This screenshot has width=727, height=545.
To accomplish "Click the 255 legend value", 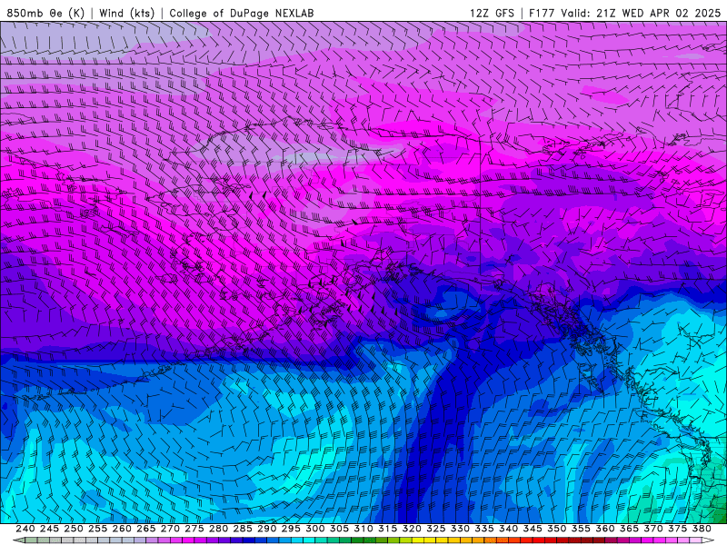I will (97, 529).
